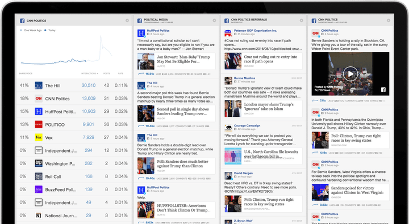409x224 pixels.
Task: Click The Hill logo in leaderboard
Action: 39,86
